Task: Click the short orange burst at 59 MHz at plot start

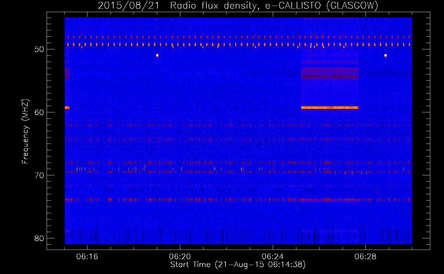Action: [x=67, y=108]
